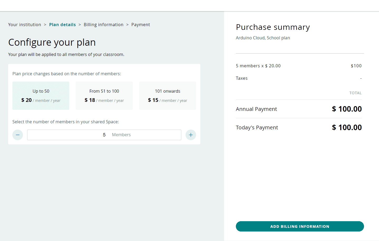Click the Taxes line item

coord(242,78)
